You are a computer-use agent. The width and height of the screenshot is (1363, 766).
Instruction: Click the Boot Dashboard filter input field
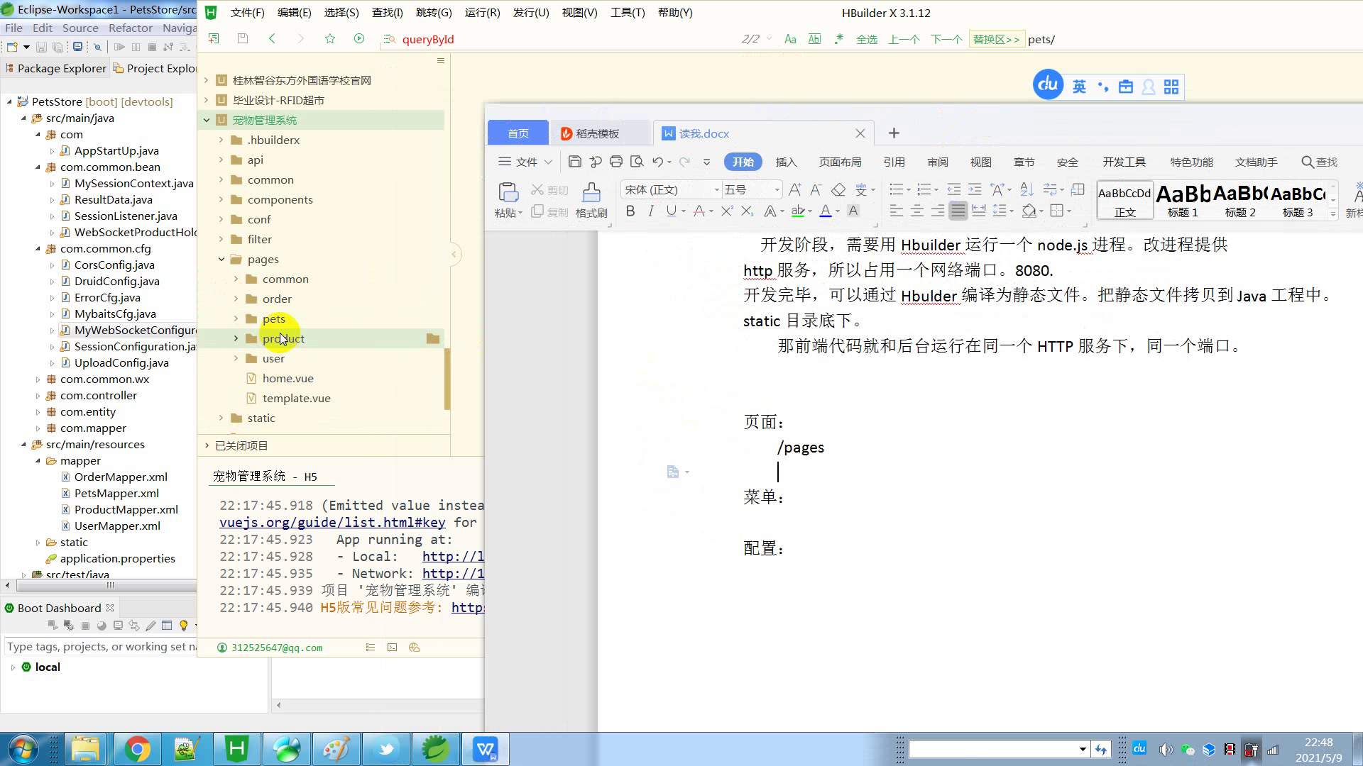tap(99, 646)
